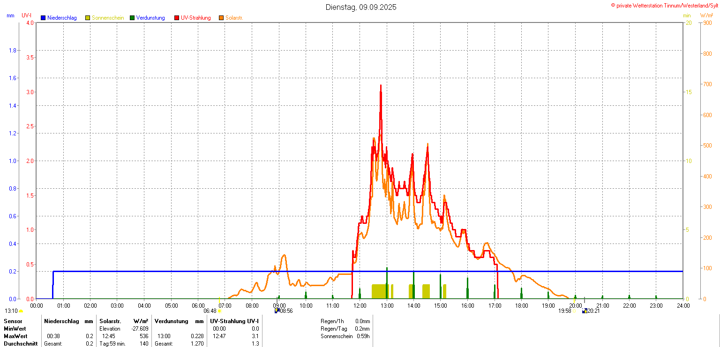This screenshot has width=720, height=347.
Task: Click the green Verdunstung legend swatch
Action: tap(132, 18)
